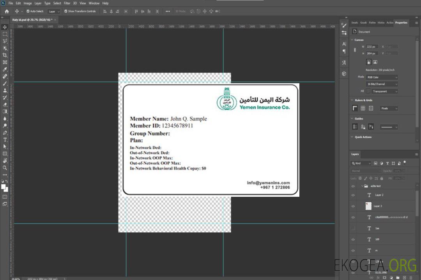Select the Zoom tool in toolbar
Viewport: 421px width, 280px height.
click(x=5, y=168)
